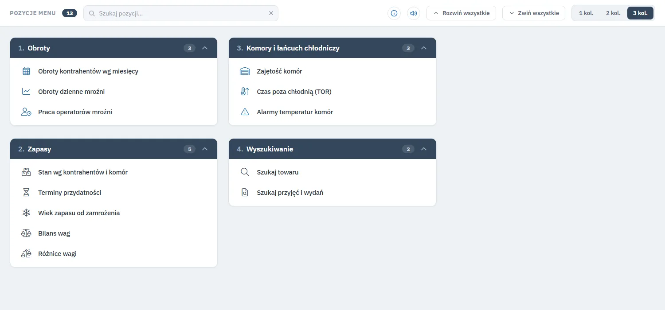This screenshot has height=310, width=665.
Task: Collapse the Wyszukiwanie section with its chevron
Action: click(x=423, y=149)
